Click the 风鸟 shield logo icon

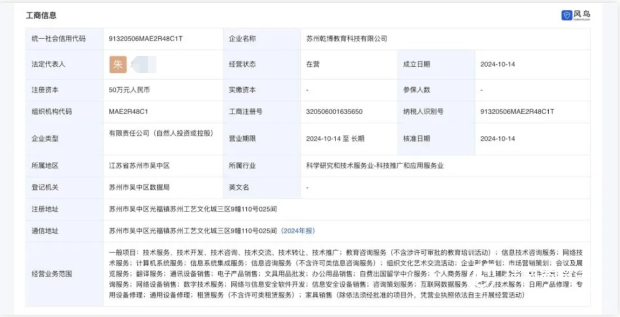[566, 15]
